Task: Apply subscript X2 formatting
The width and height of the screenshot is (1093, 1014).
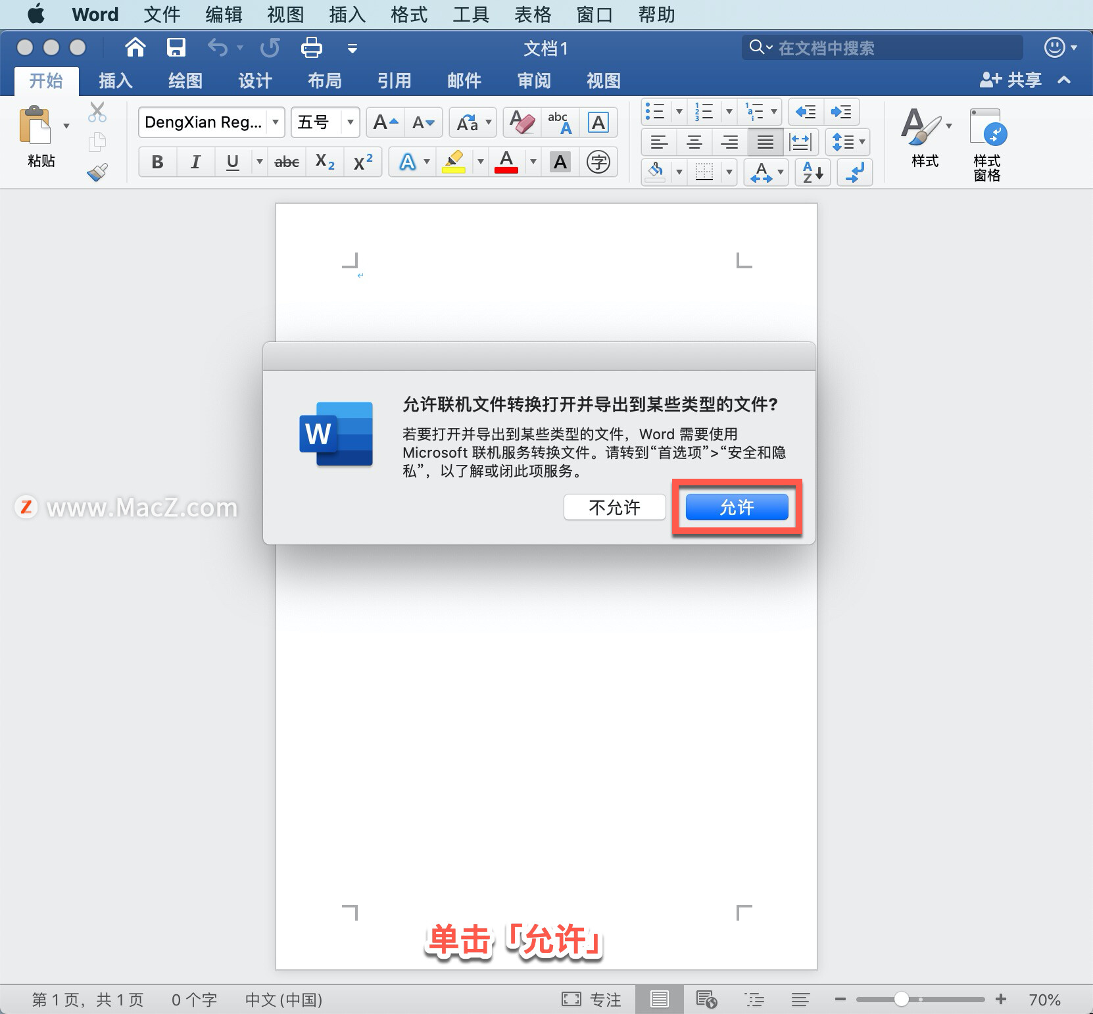Action: 325,162
